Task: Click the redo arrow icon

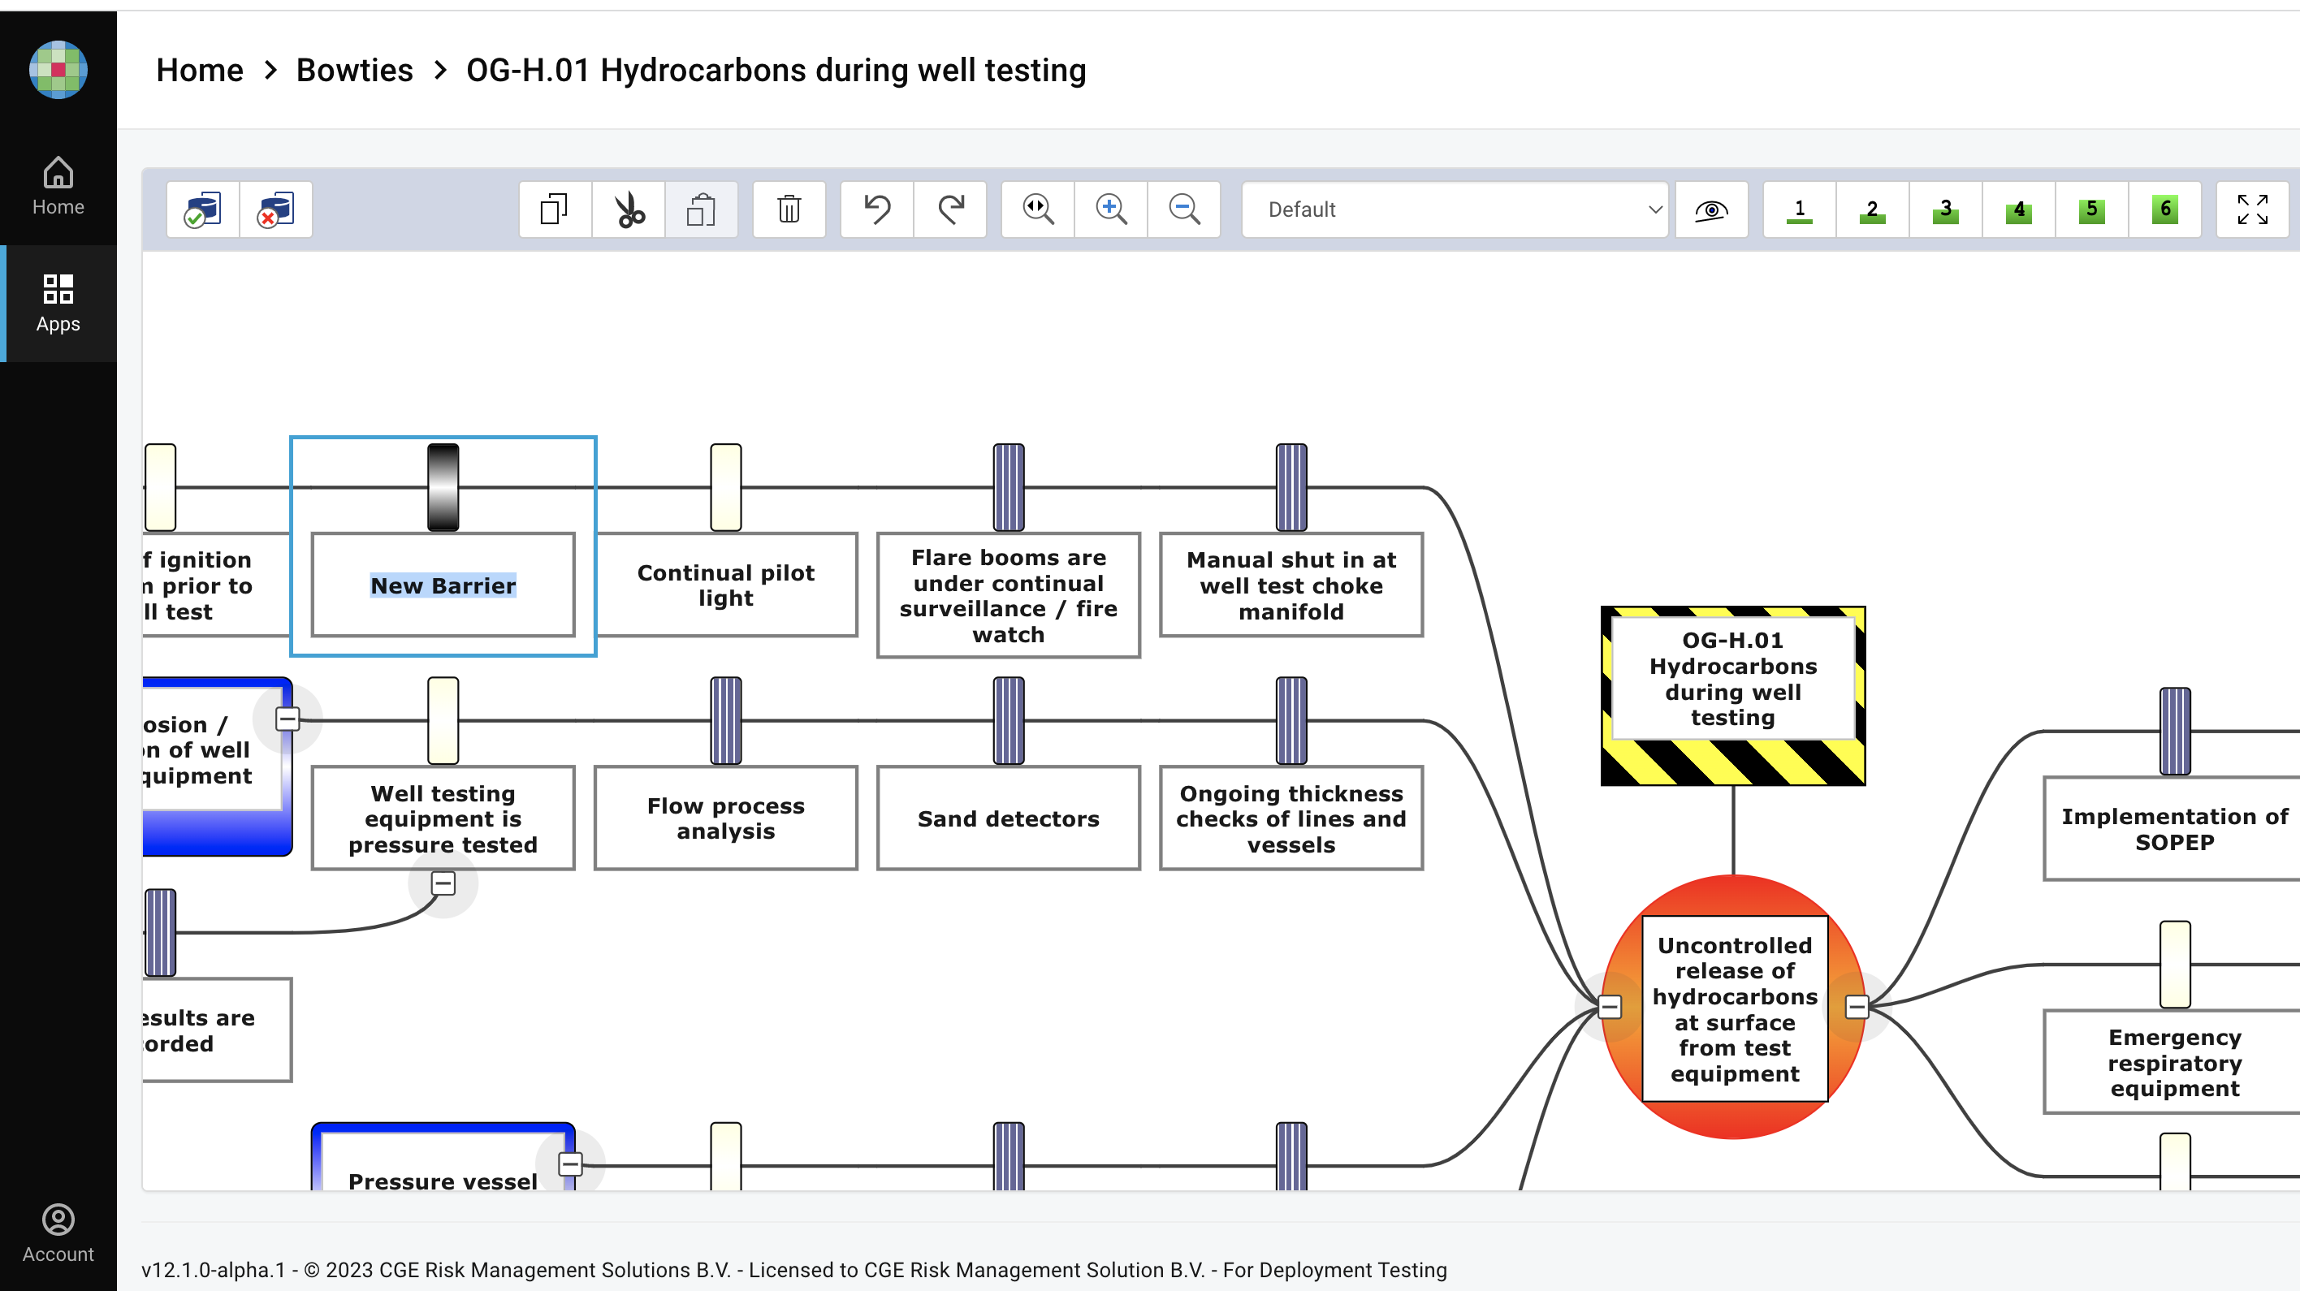Action: 950,209
